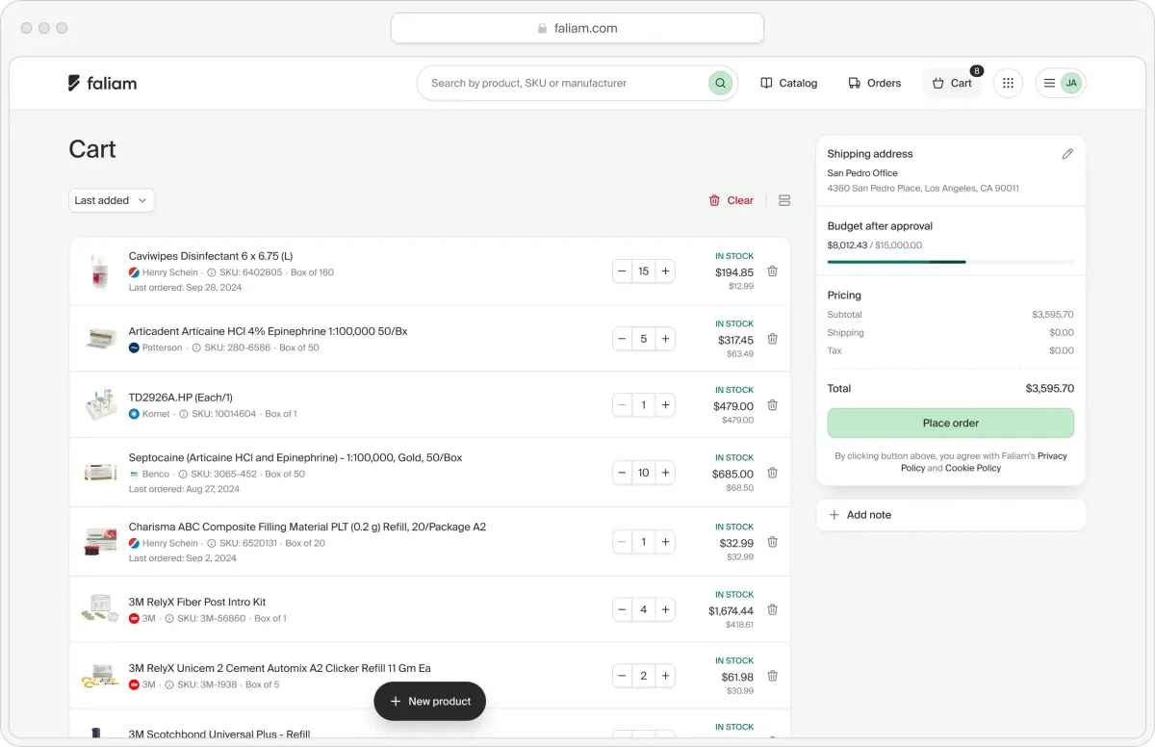Increase 3M RelyX Unicem 2 quantity
The height and width of the screenshot is (747, 1155).
coord(665,676)
